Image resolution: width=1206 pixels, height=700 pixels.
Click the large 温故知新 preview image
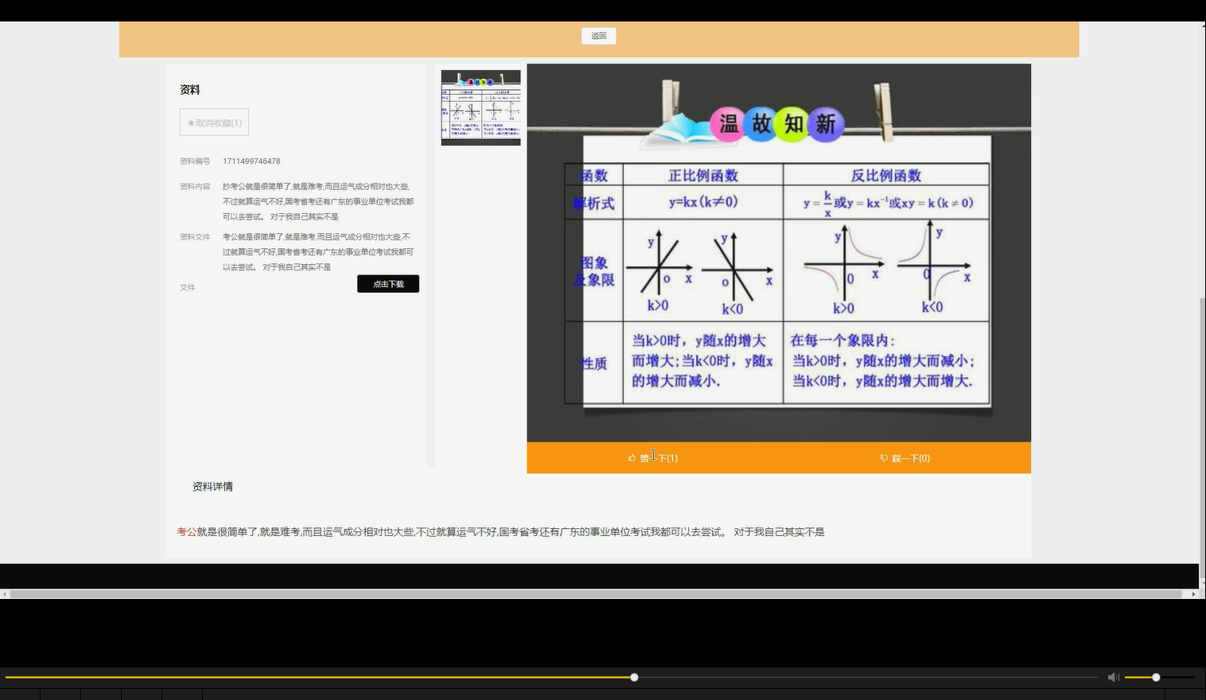[x=778, y=255]
